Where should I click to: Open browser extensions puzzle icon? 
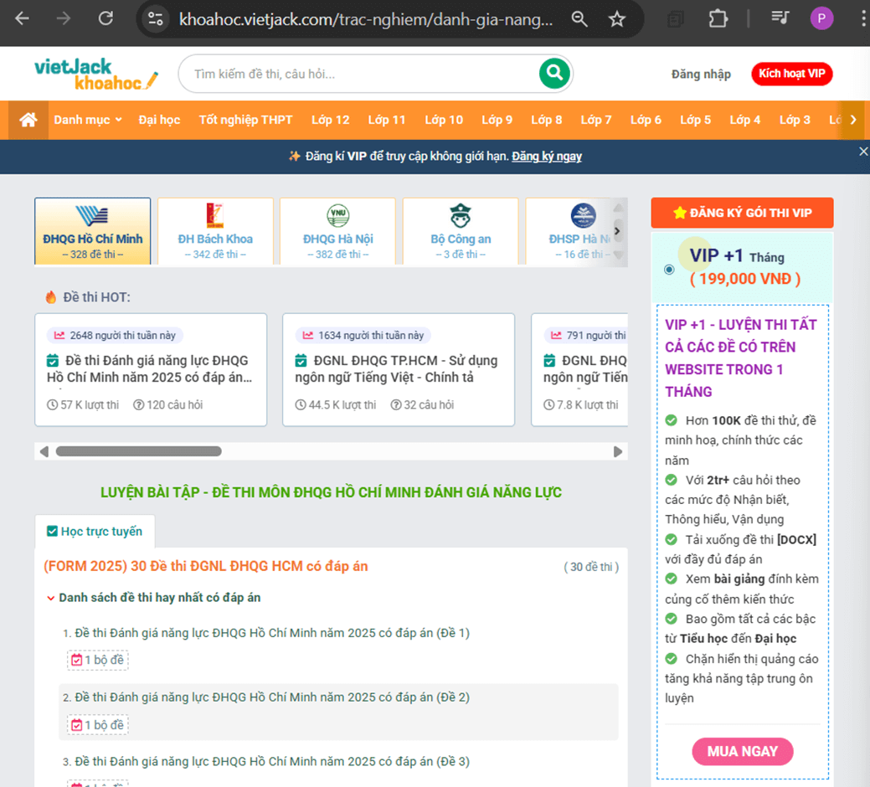718,18
